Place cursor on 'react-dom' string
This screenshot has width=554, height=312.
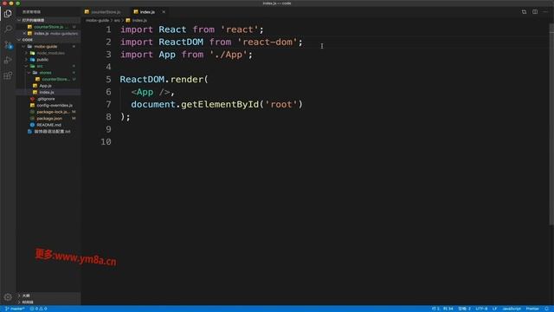pyautogui.click(x=267, y=42)
